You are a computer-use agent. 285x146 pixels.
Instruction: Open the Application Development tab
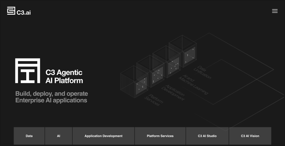click(x=104, y=136)
